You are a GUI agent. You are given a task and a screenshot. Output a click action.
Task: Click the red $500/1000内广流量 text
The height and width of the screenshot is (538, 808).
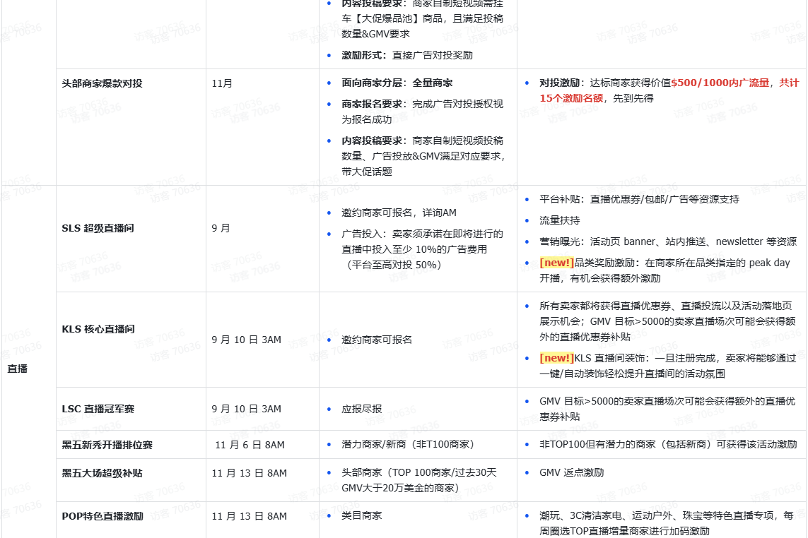pyautogui.click(x=720, y=83)
